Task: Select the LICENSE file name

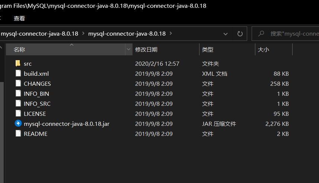Action: (x=35, y=114)
